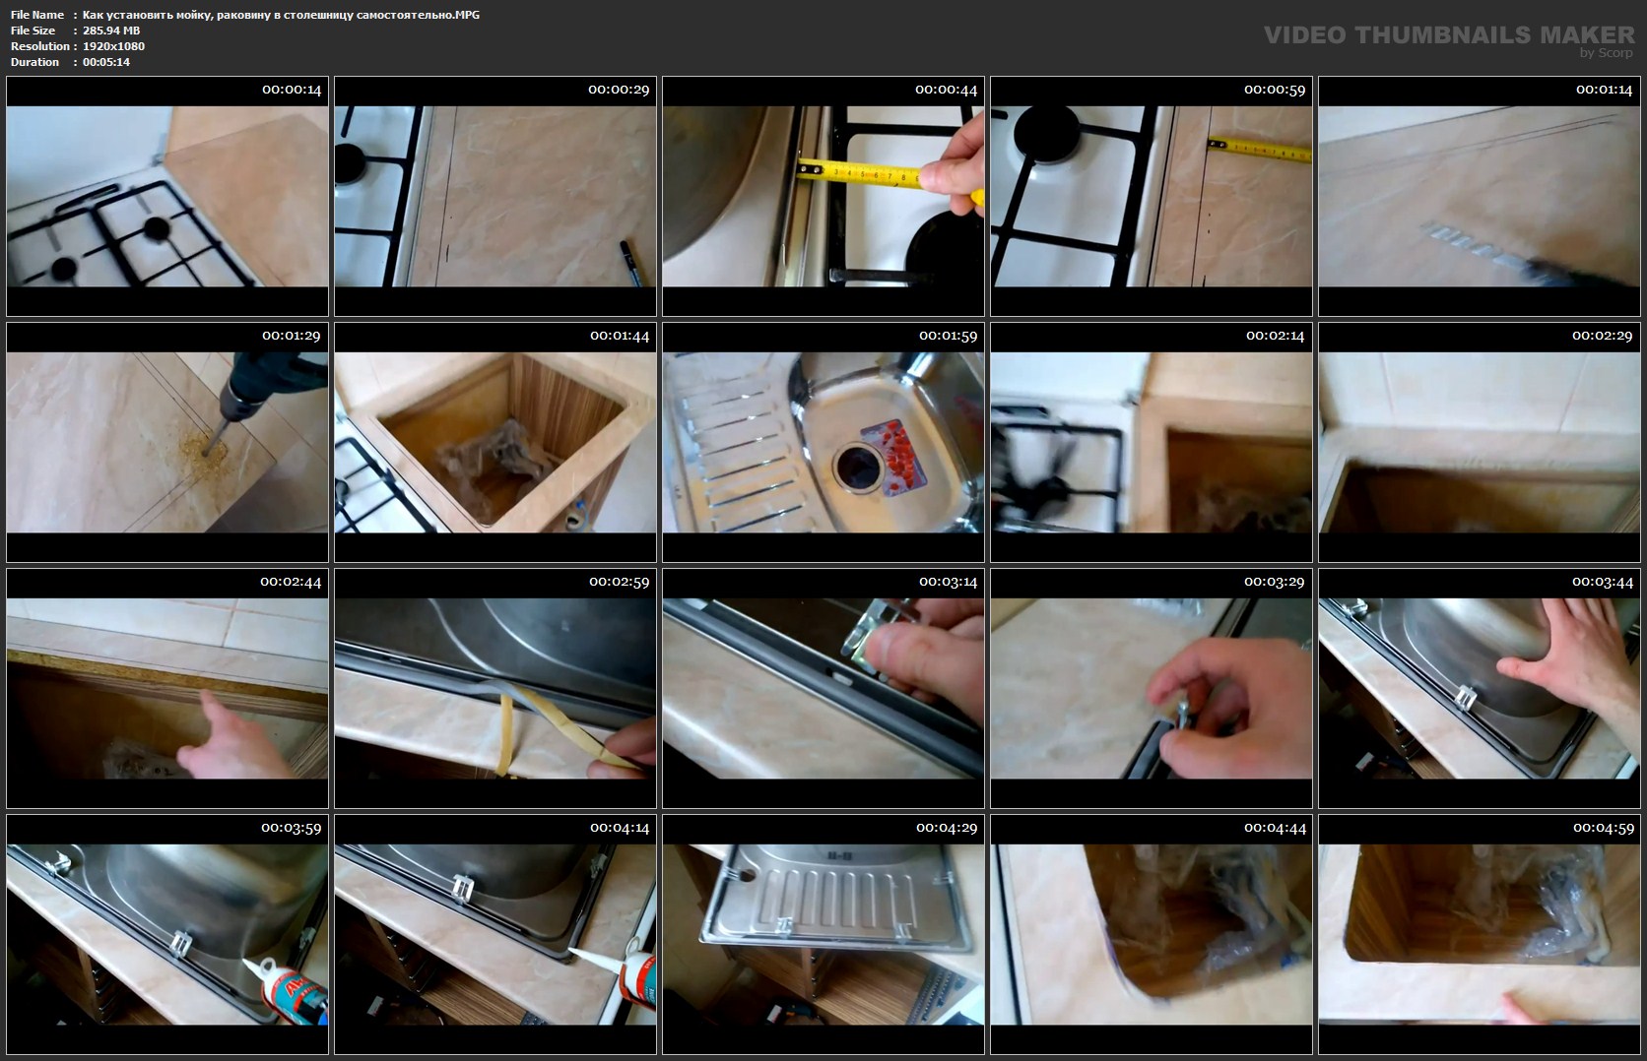Image resolution: width=1647 pixels, height=1061 pixels.
Task: Click the frame stamped 00:02:29
Action: click(x=1480, y=443)
